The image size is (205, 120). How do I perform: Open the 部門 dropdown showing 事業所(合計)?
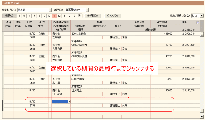point(87,10)
